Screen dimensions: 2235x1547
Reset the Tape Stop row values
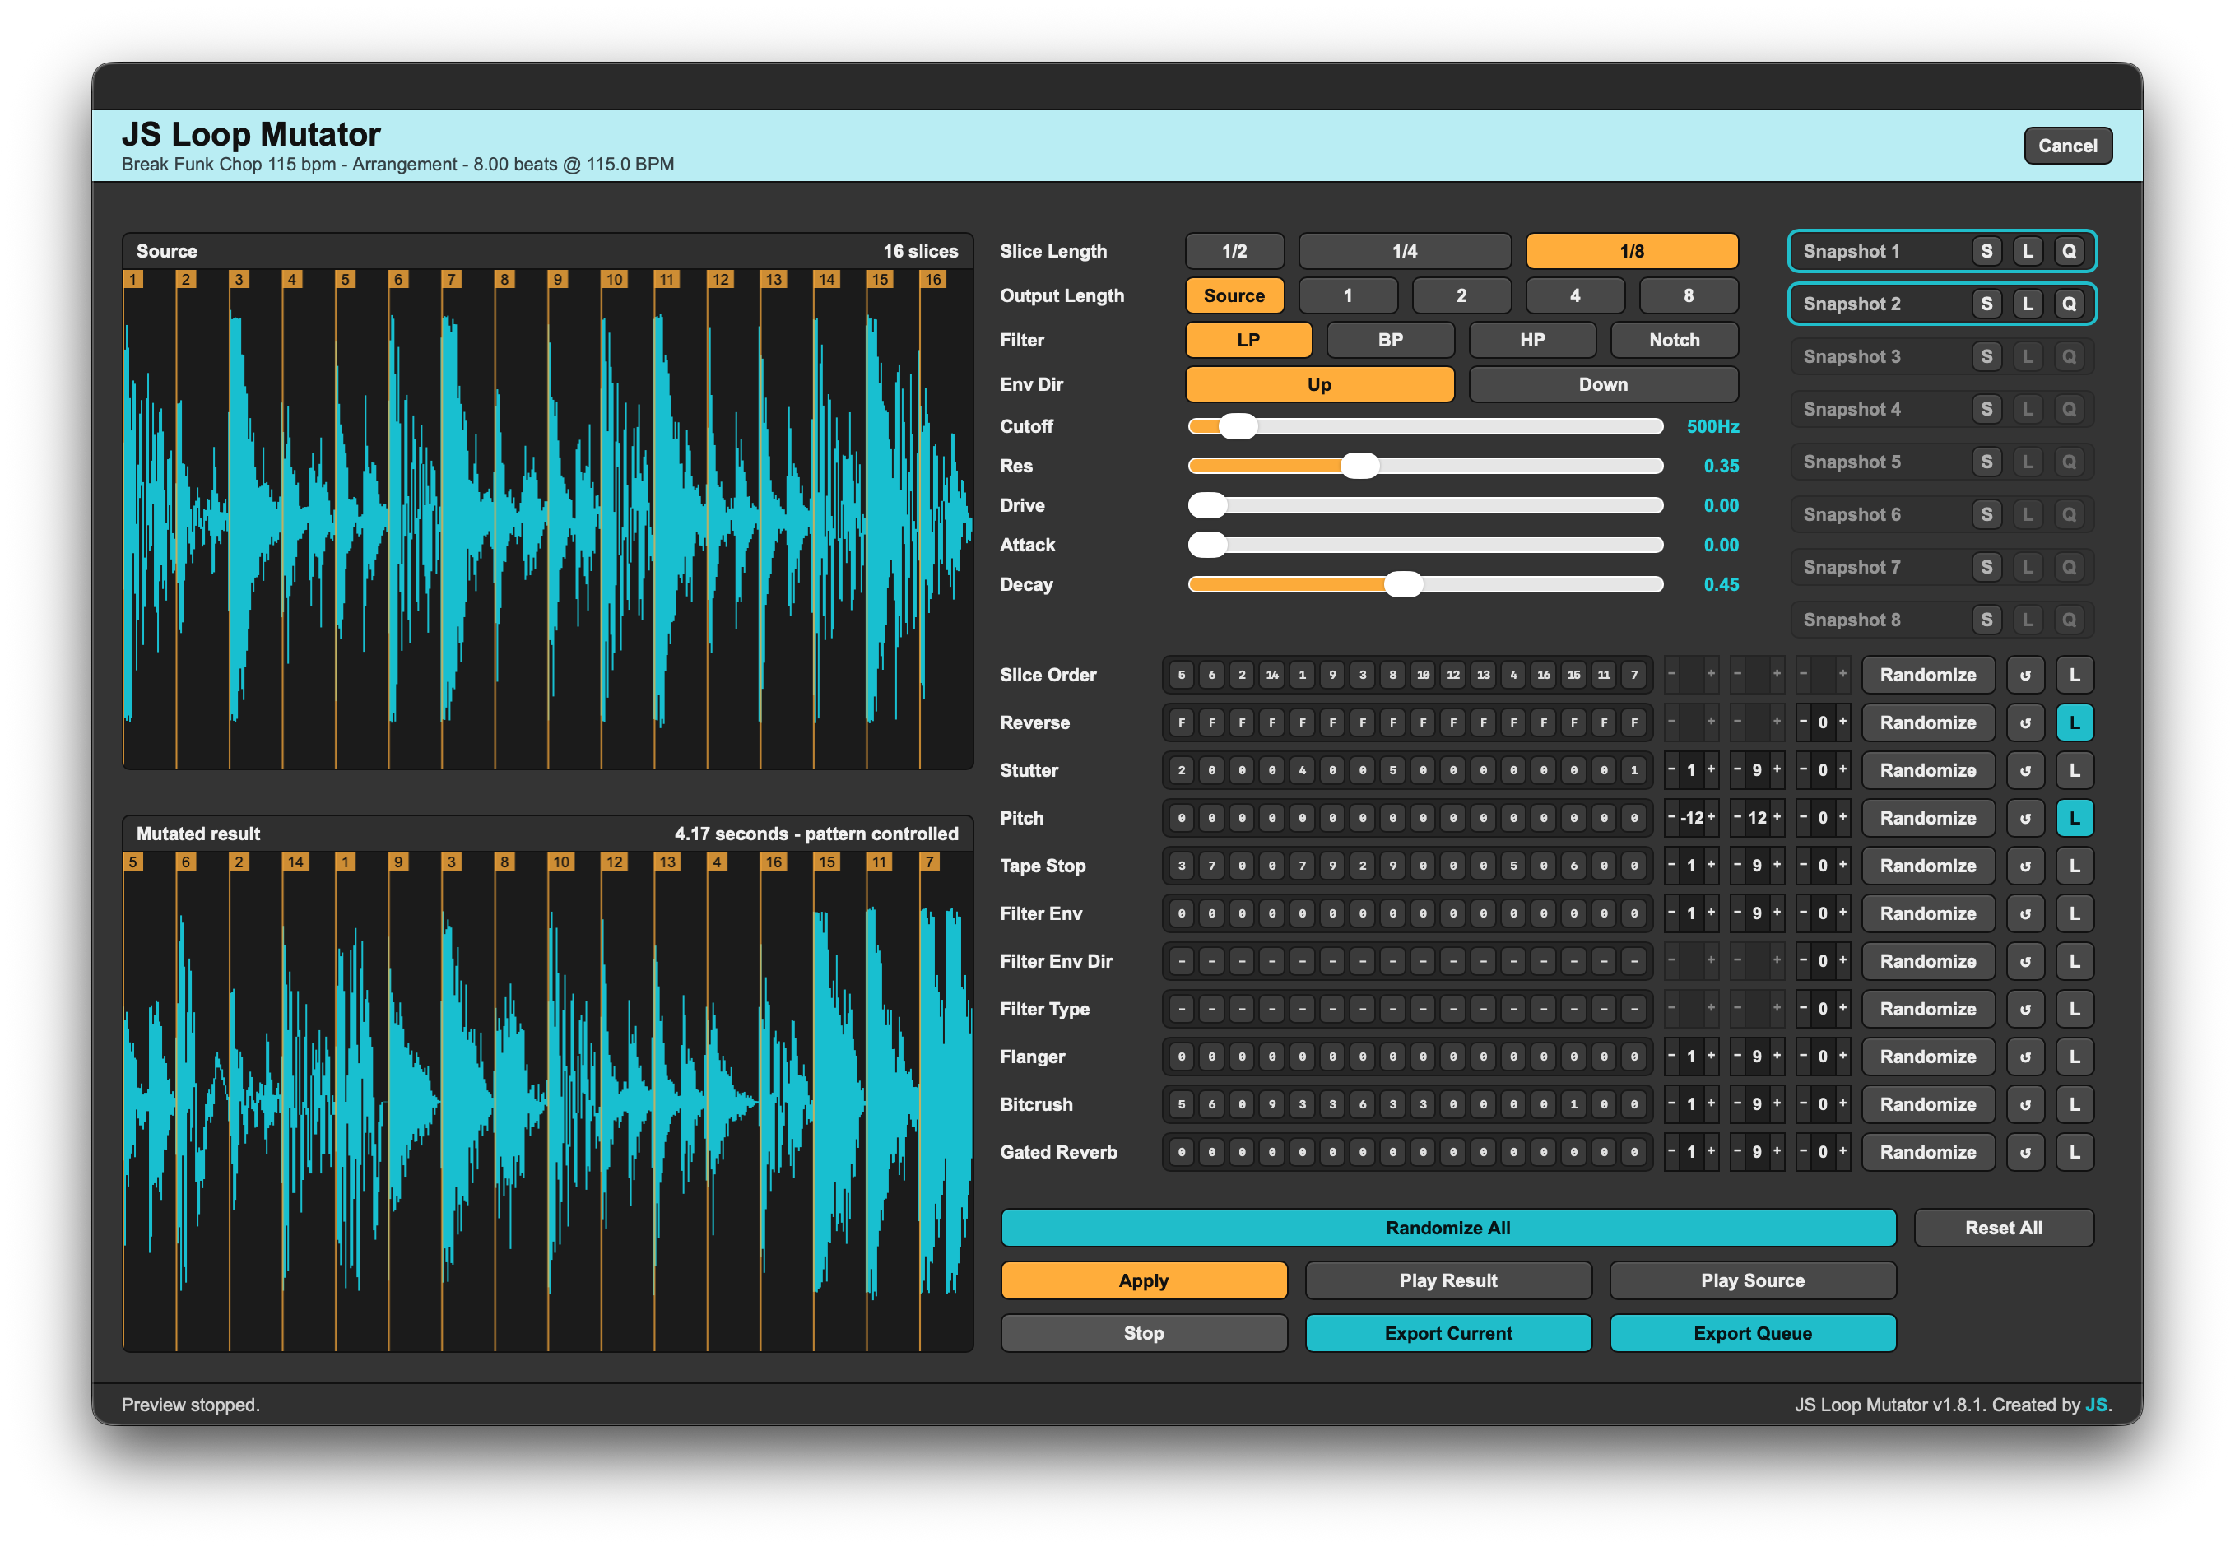pyautogui.click(x=2024, y=866)
